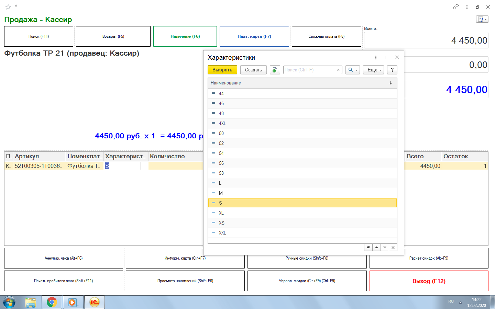Click the red Выход (F12) button
This screenshot has height=309, width=495.
(x=429, y=281)
